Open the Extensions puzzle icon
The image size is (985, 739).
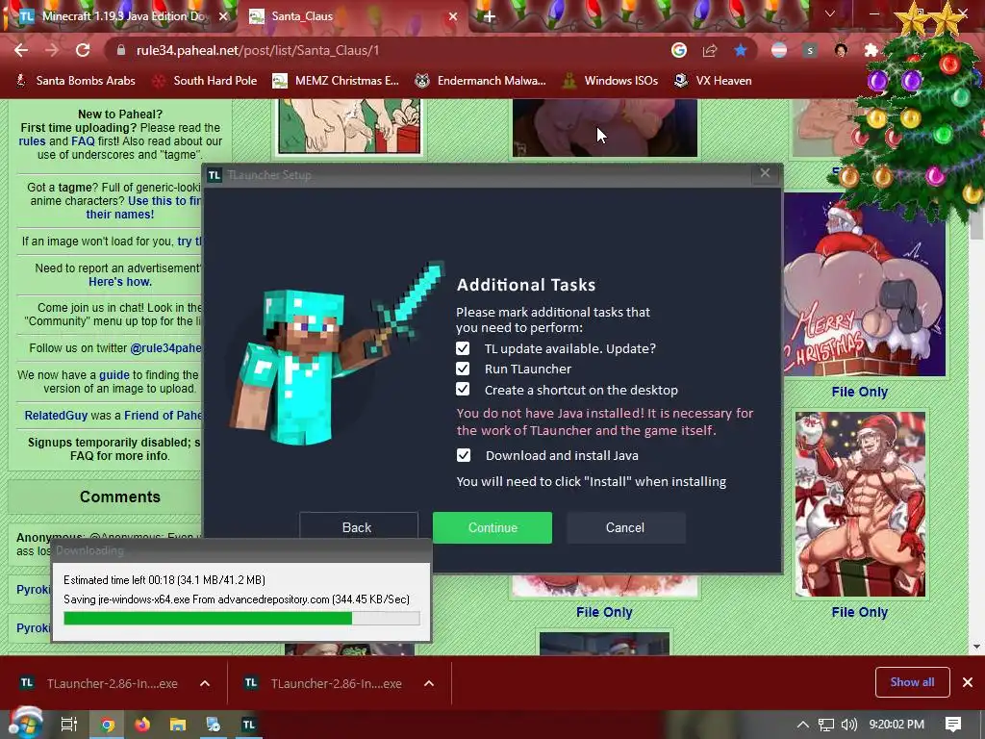tap(871, 50)
